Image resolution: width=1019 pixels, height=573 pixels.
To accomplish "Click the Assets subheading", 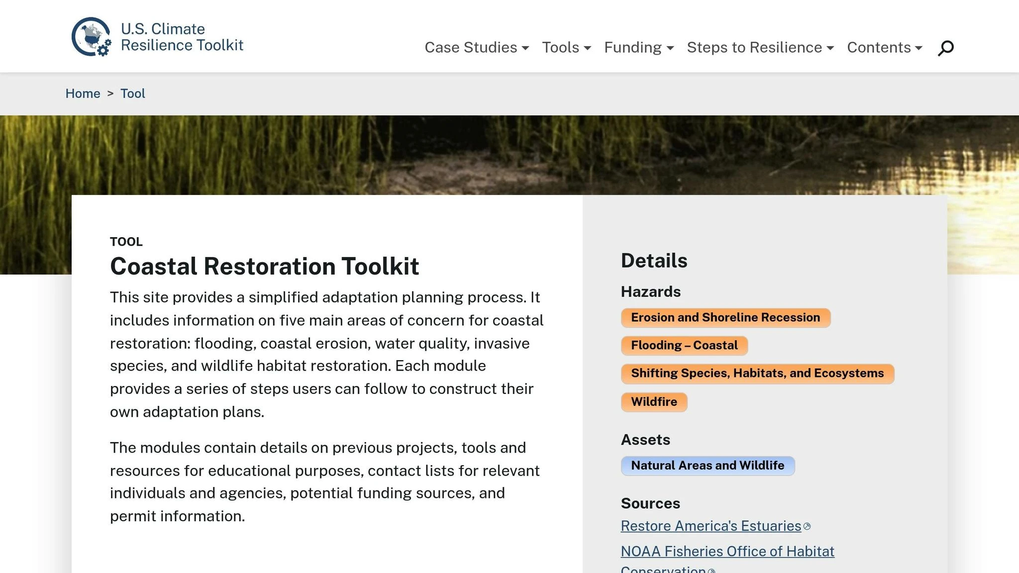I will (645, 440).
